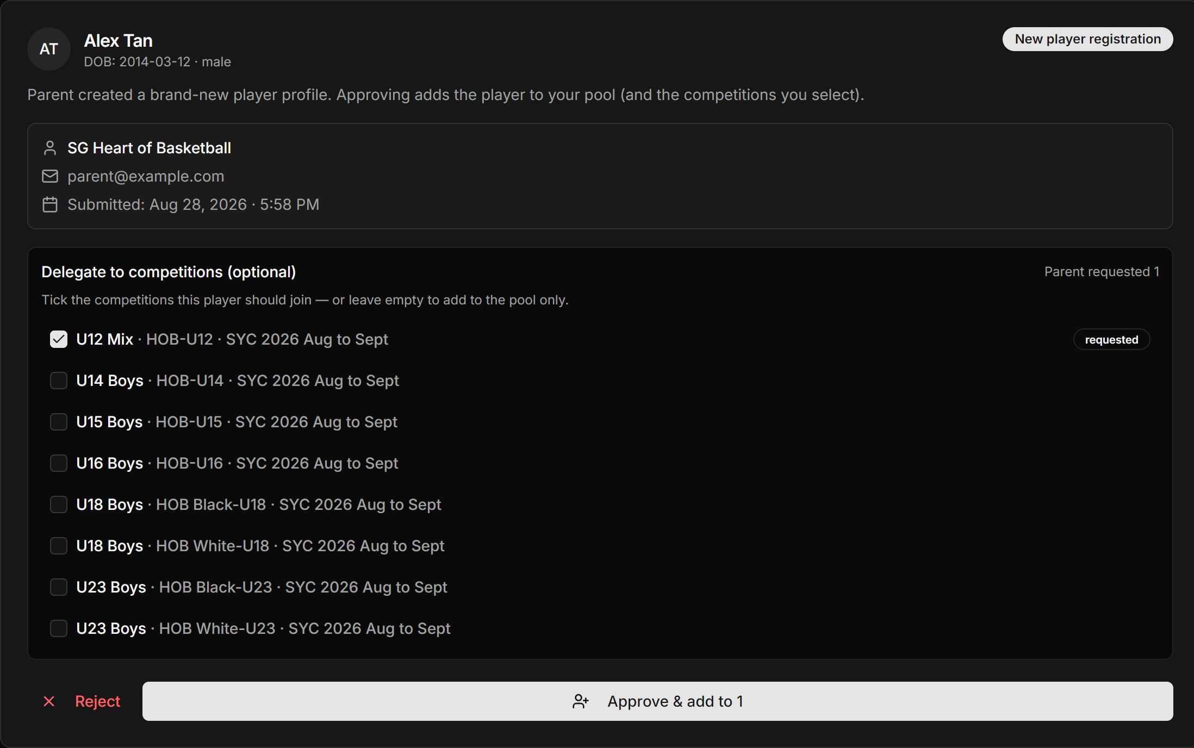
Task: Tick the U14 Boys HOB-U14 checkbox
Action: 59,381
